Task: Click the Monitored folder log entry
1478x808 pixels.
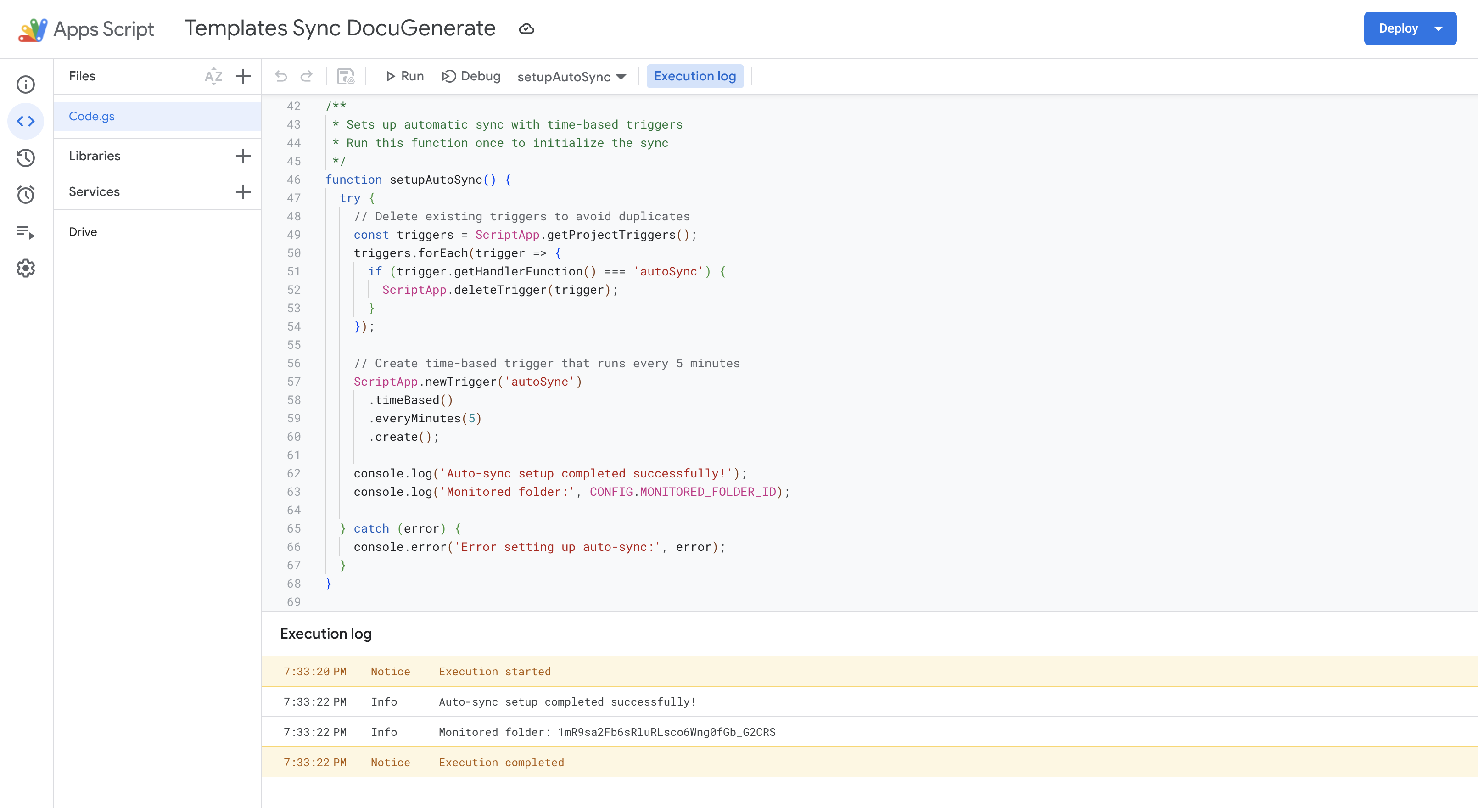Action: pos(869,732)
